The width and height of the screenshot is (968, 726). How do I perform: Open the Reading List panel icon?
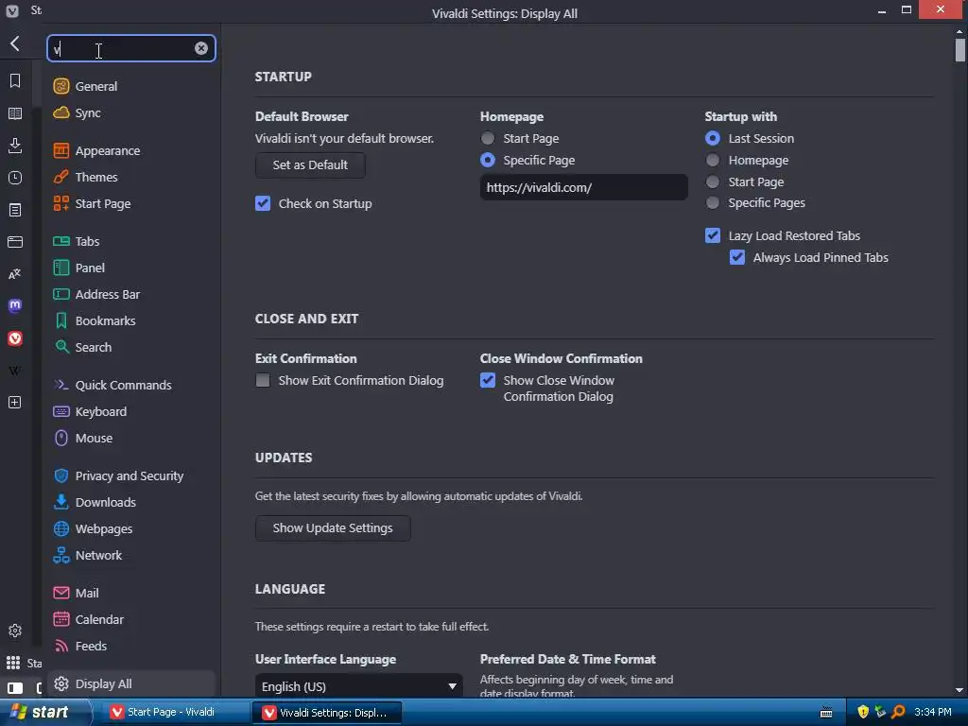pyautogui.click(x=15, y=113)
